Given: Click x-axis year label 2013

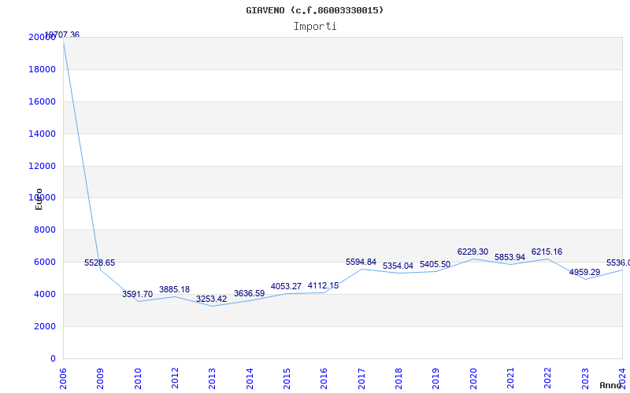Looking at the screenshot, I should point(212,379).
